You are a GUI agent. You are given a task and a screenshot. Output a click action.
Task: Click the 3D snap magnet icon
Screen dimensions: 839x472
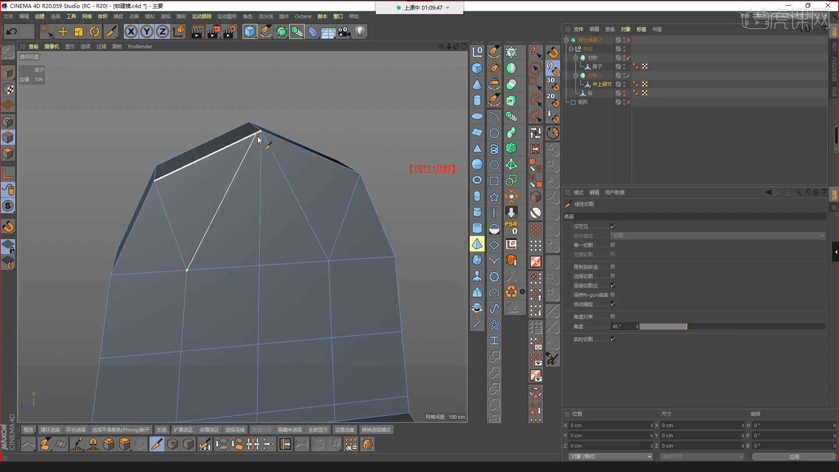pyautogui.click(x=552, y=83)
